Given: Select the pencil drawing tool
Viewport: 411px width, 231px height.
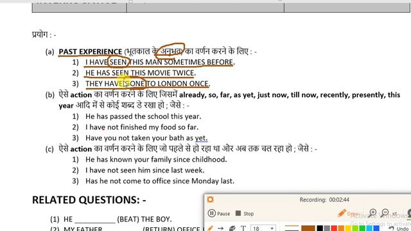Looking at the screenshot, I should click(210, 228).
